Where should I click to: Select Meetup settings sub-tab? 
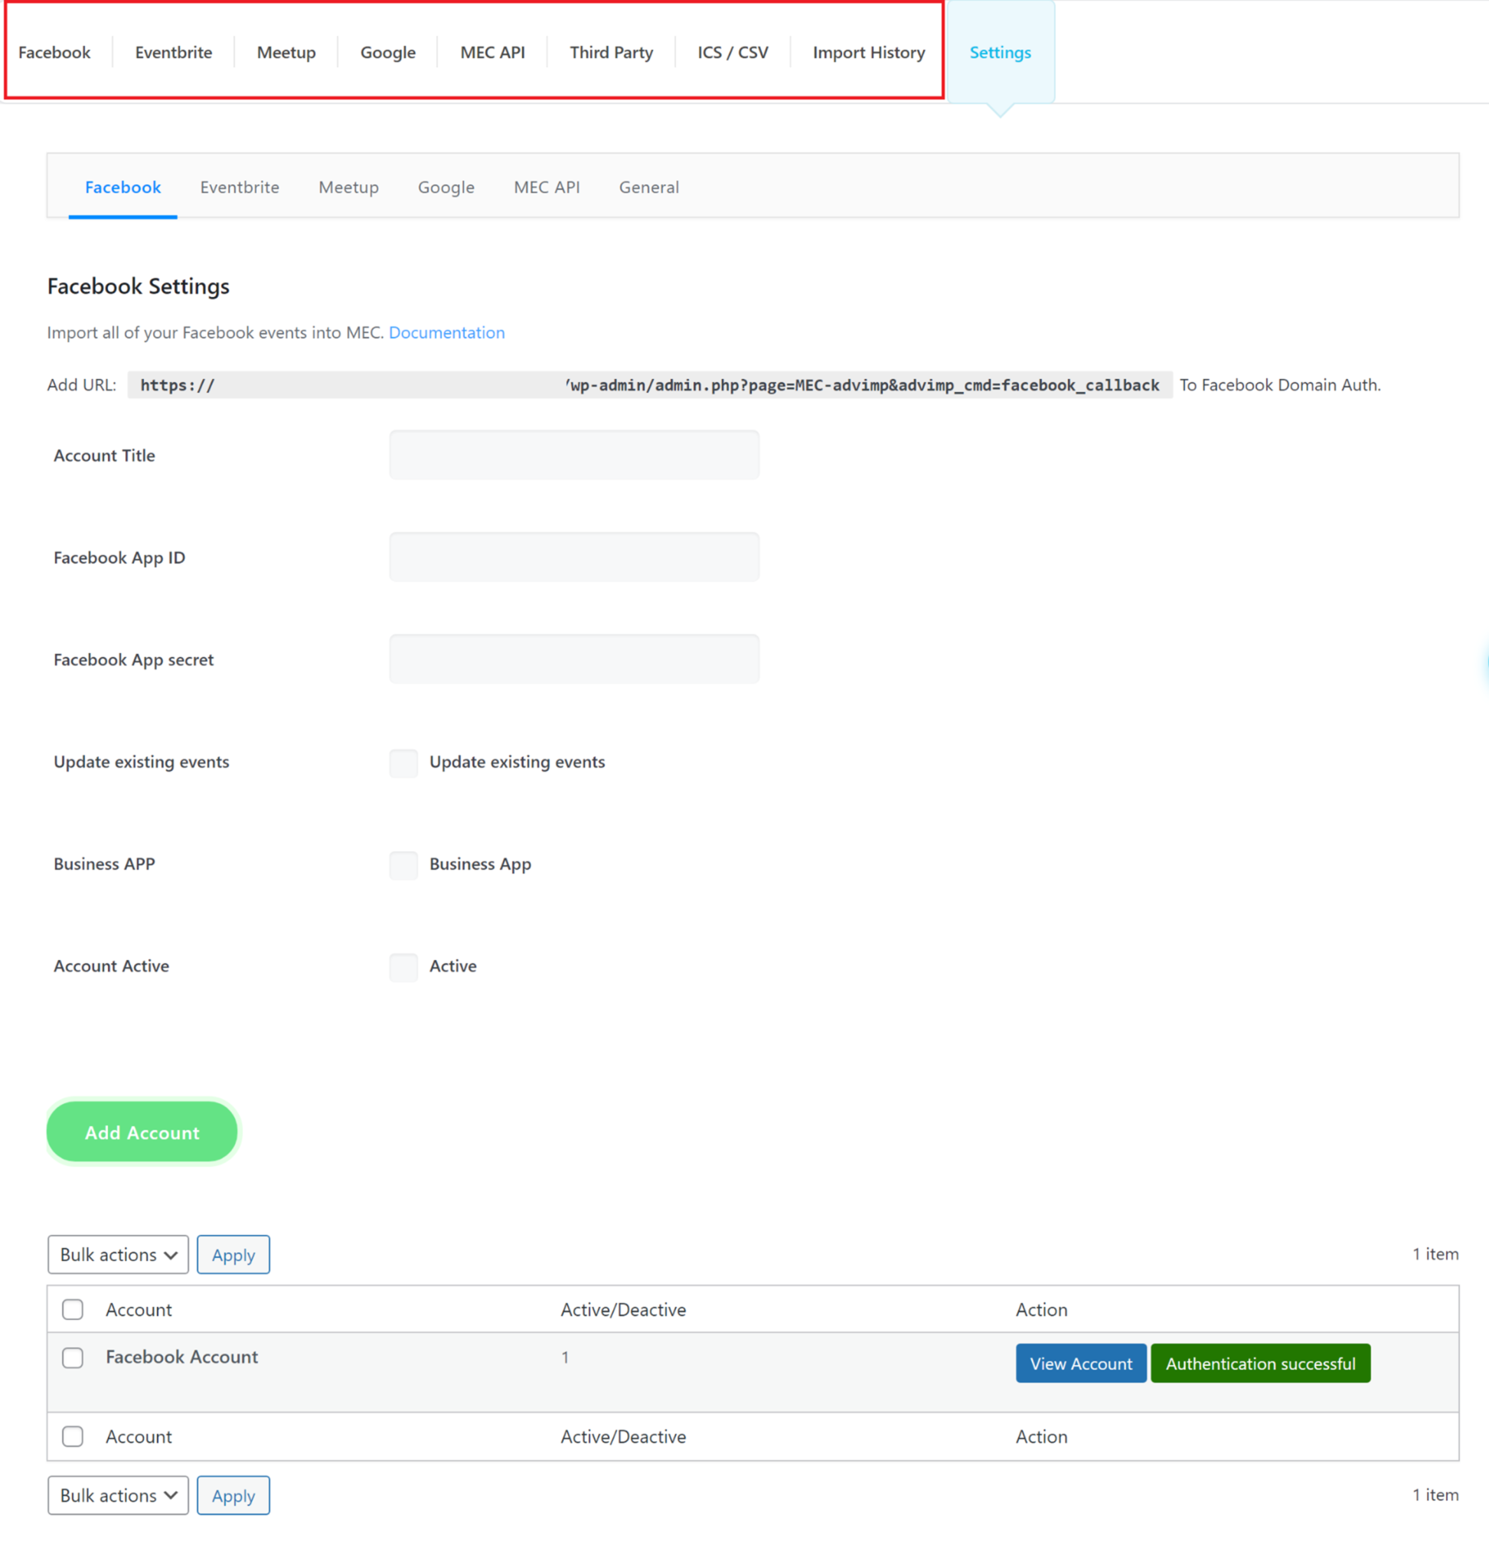[x=348, y=188]
